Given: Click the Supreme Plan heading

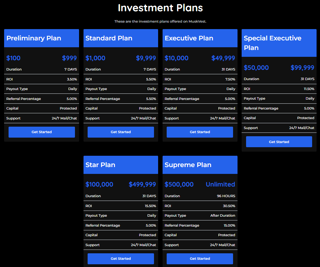Looking at the screenshot, I should 188,165.
